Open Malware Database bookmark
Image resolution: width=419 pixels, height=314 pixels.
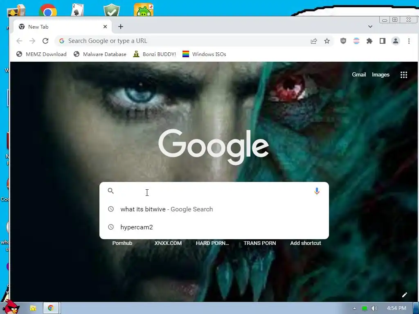(100, 54)
